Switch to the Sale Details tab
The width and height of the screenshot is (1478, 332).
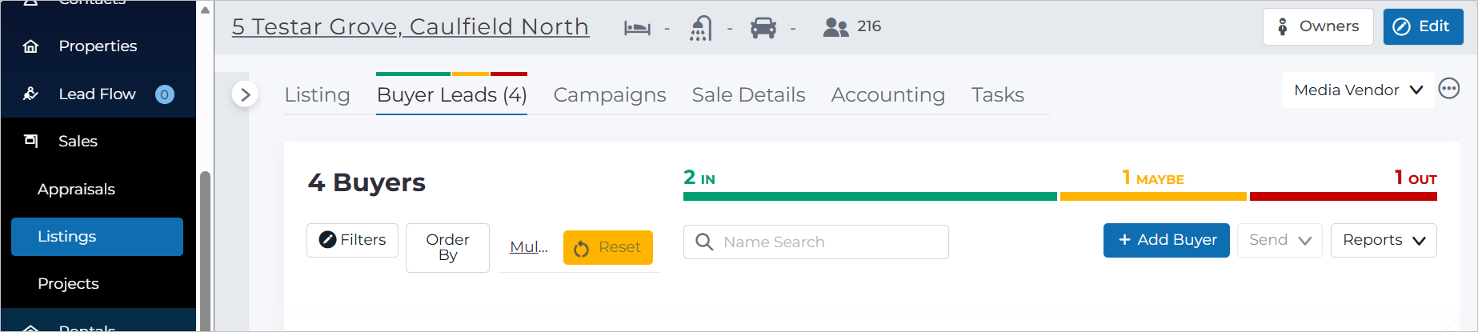(748, 94)
